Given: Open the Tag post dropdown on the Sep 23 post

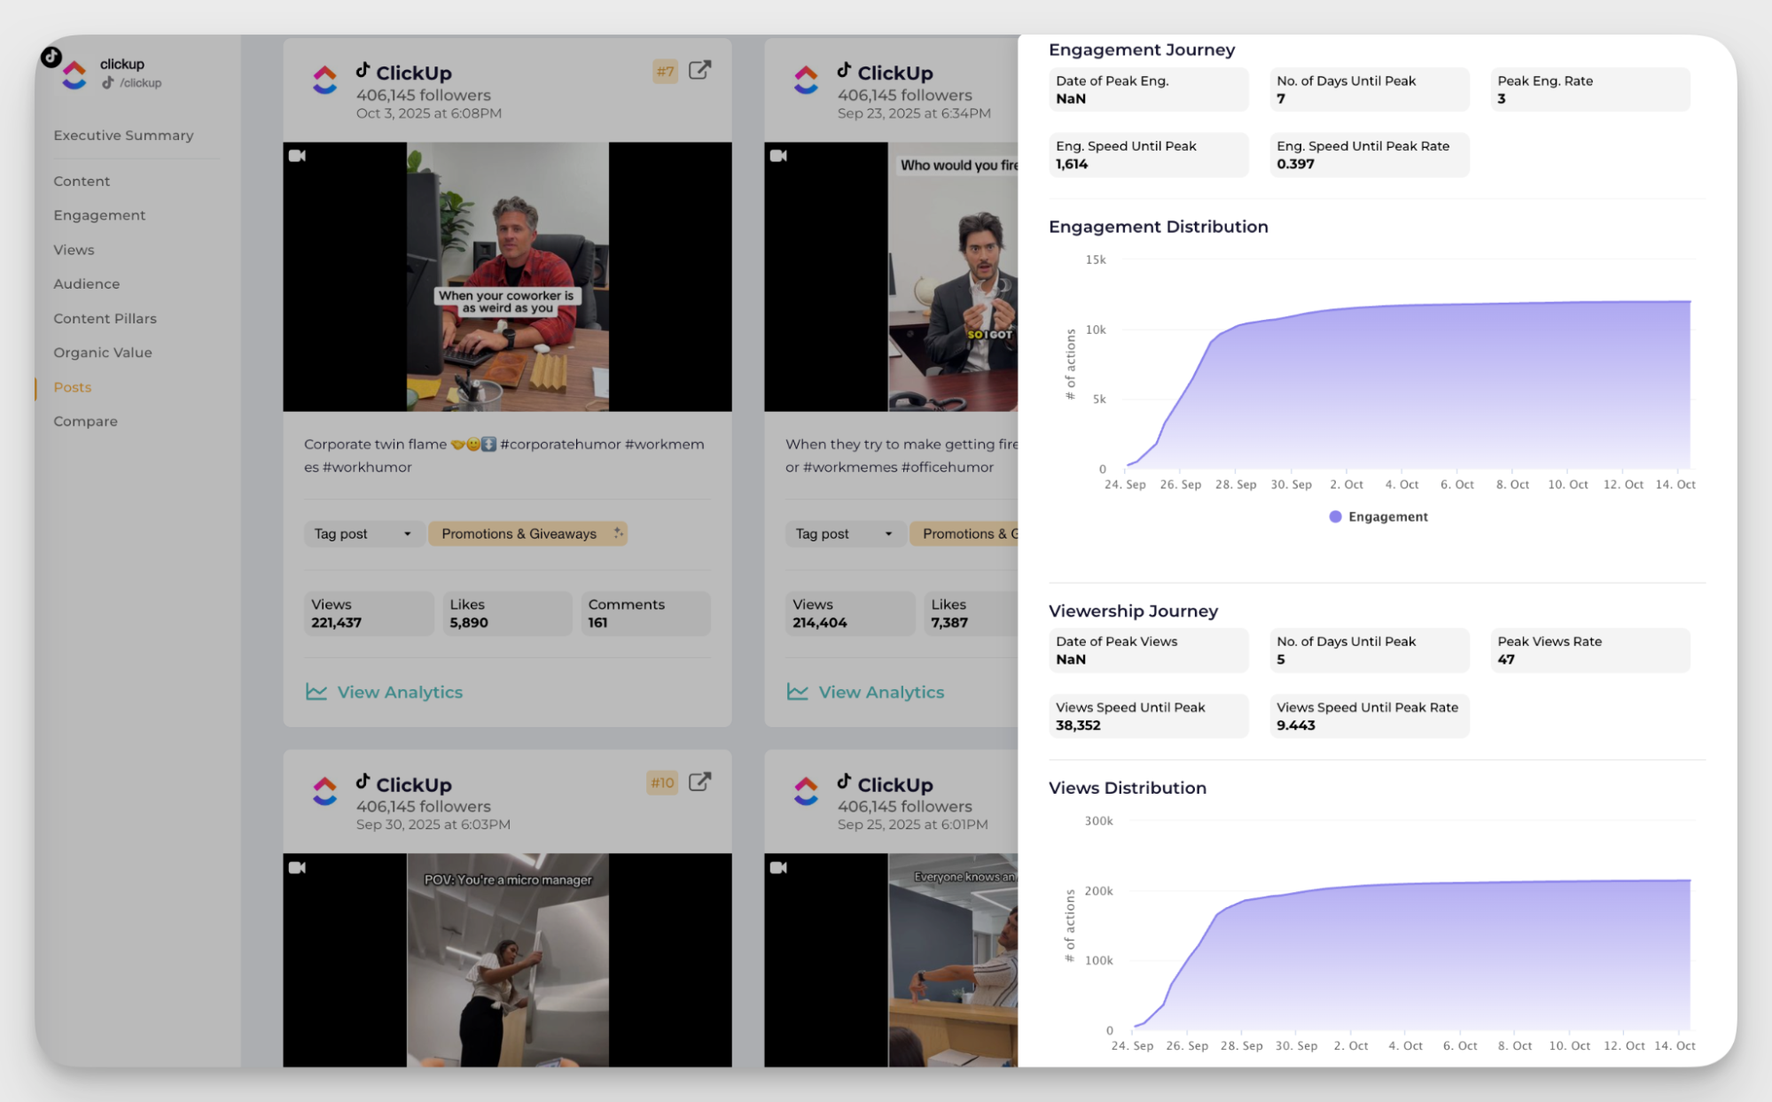Looking at the screenshot, I should tap(845, 533).
